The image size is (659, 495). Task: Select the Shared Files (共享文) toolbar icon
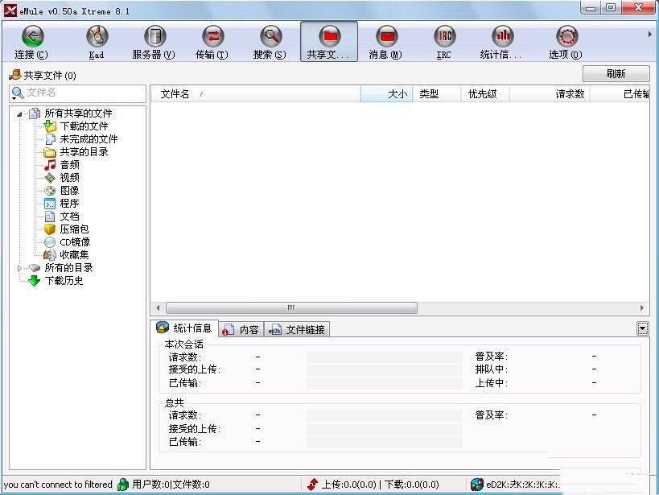click(329, 41)
